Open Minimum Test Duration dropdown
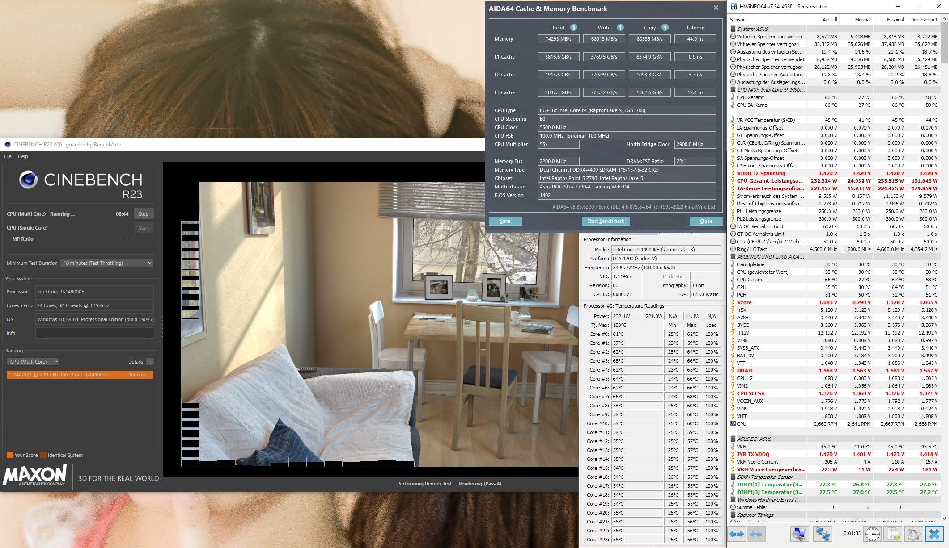Viewport: 949px width, 548px height. coord(107,263)
